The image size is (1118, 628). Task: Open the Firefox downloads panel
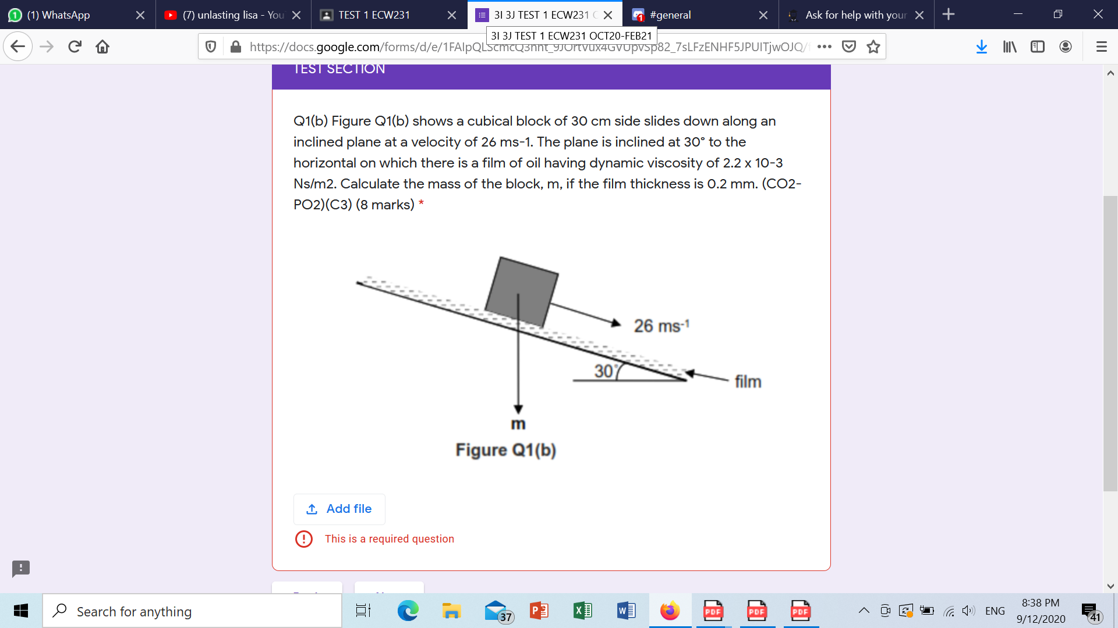click(x=981, y=47)
